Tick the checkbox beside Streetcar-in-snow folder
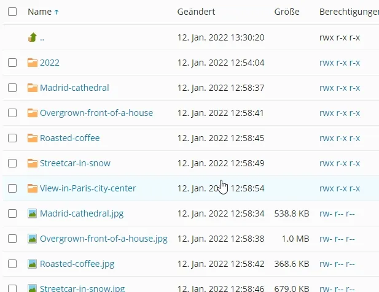 [12, 163]
